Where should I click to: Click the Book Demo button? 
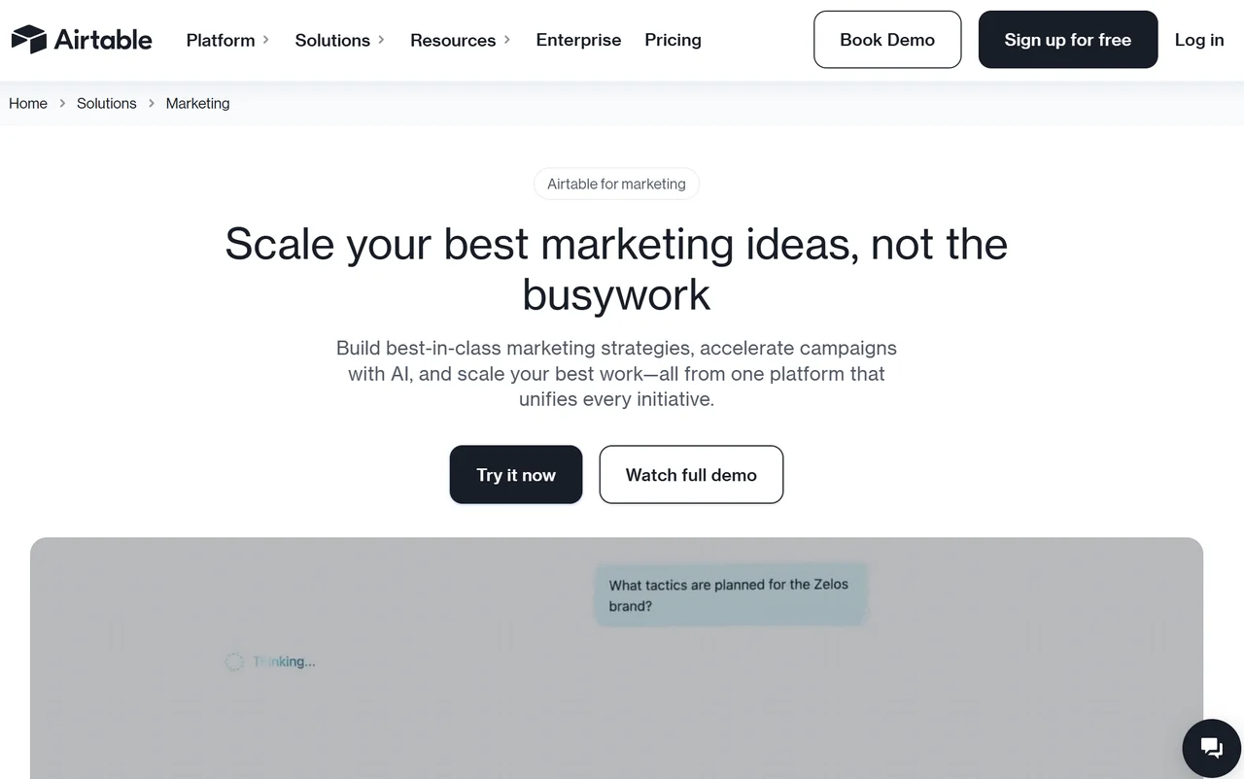(886, 39)
